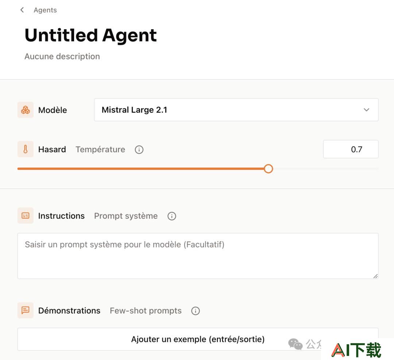
Task: Open the Prompt système info icon
Action: (x=172, y=216)
